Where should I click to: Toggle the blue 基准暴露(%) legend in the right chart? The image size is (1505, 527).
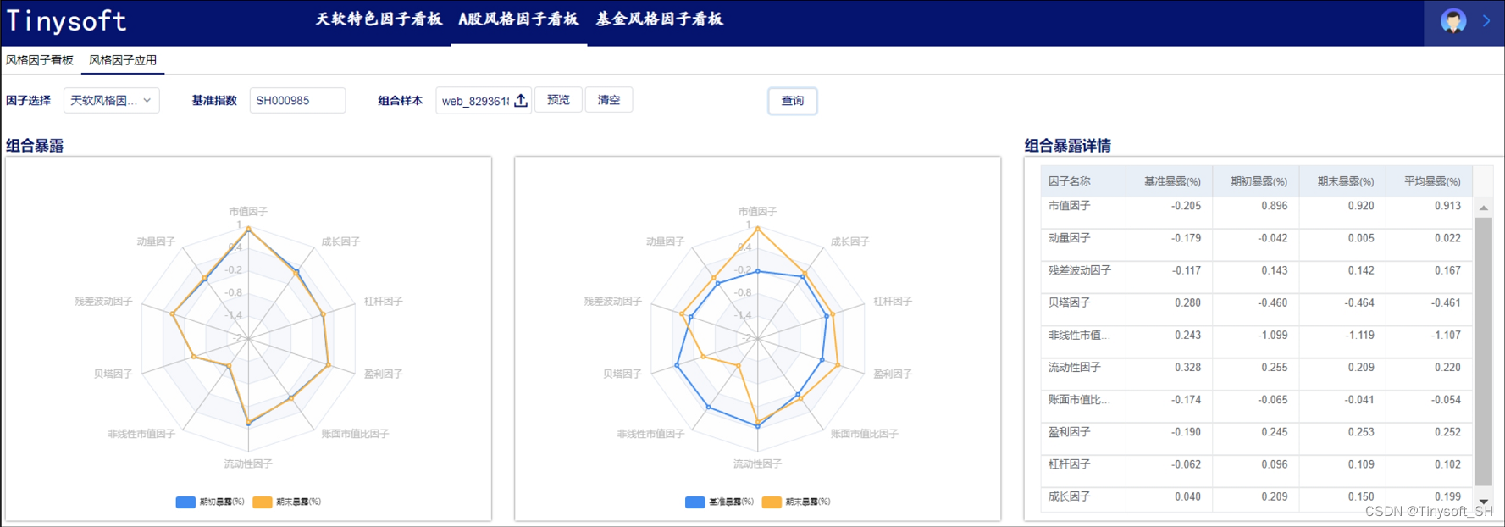coord(719,502)
